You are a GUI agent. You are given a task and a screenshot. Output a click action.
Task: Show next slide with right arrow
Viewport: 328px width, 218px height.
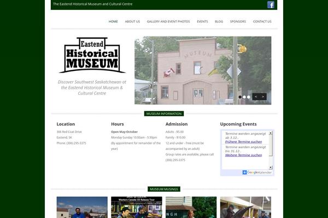click(x=263, y=97)
